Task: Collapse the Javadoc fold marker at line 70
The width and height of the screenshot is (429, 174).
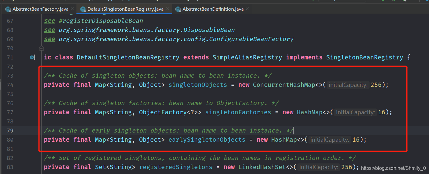Action: point(41,48)
